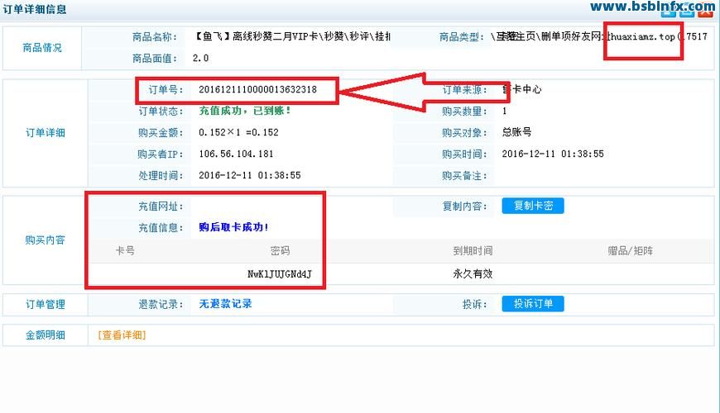
Task: Click the 订单详细 section label
Action: (45, 133)
